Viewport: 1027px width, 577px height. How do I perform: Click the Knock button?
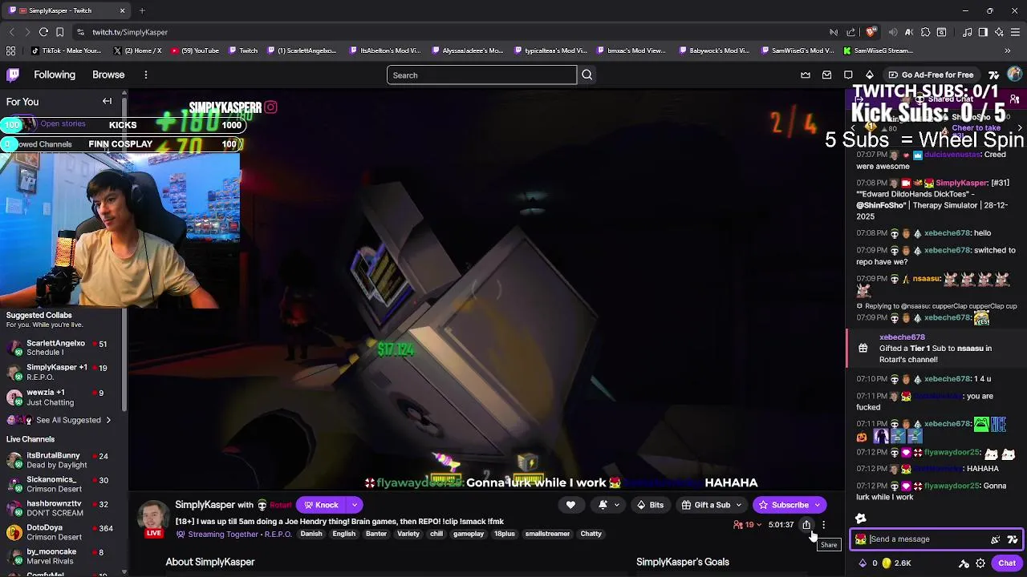pyautogui.click(x=321, y=505)
